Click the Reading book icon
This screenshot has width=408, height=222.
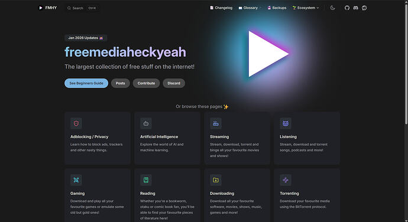point(146,180)
